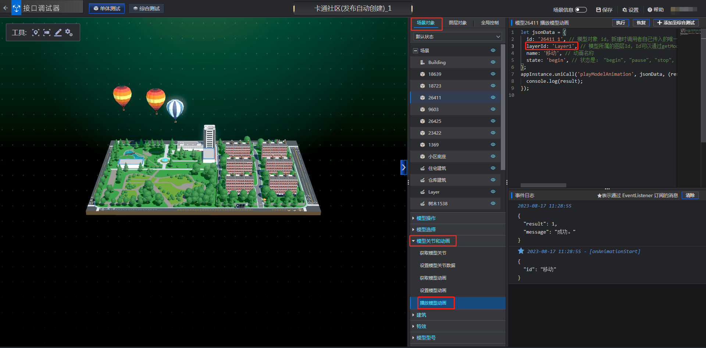706x348 pixels.
Task: Open the 帮助 help menu
Action: coord(656,10)
